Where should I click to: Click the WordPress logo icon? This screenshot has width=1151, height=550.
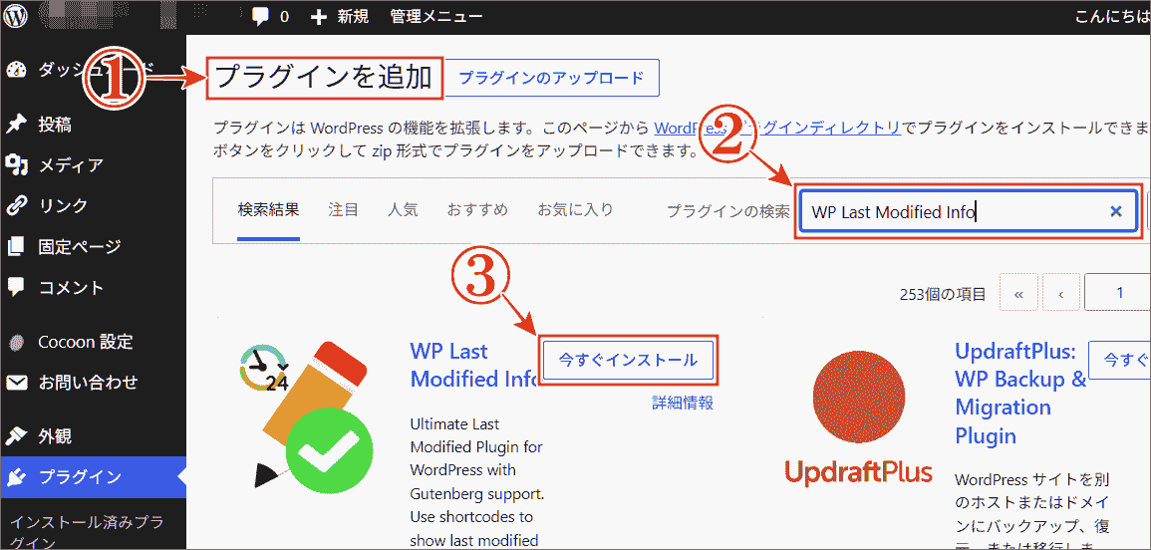coord(16,16)
